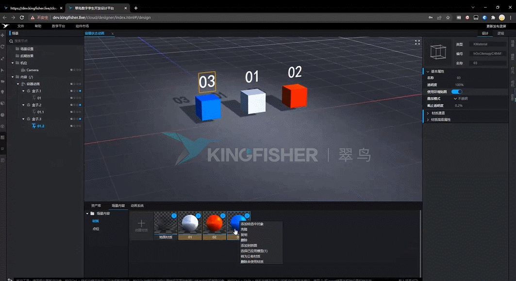516x281 pixels.
Task: Reload the browser page
Action: 22,17
